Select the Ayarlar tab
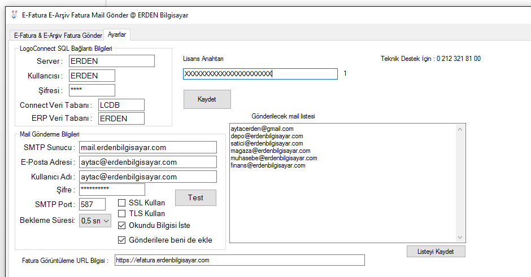 117,35
